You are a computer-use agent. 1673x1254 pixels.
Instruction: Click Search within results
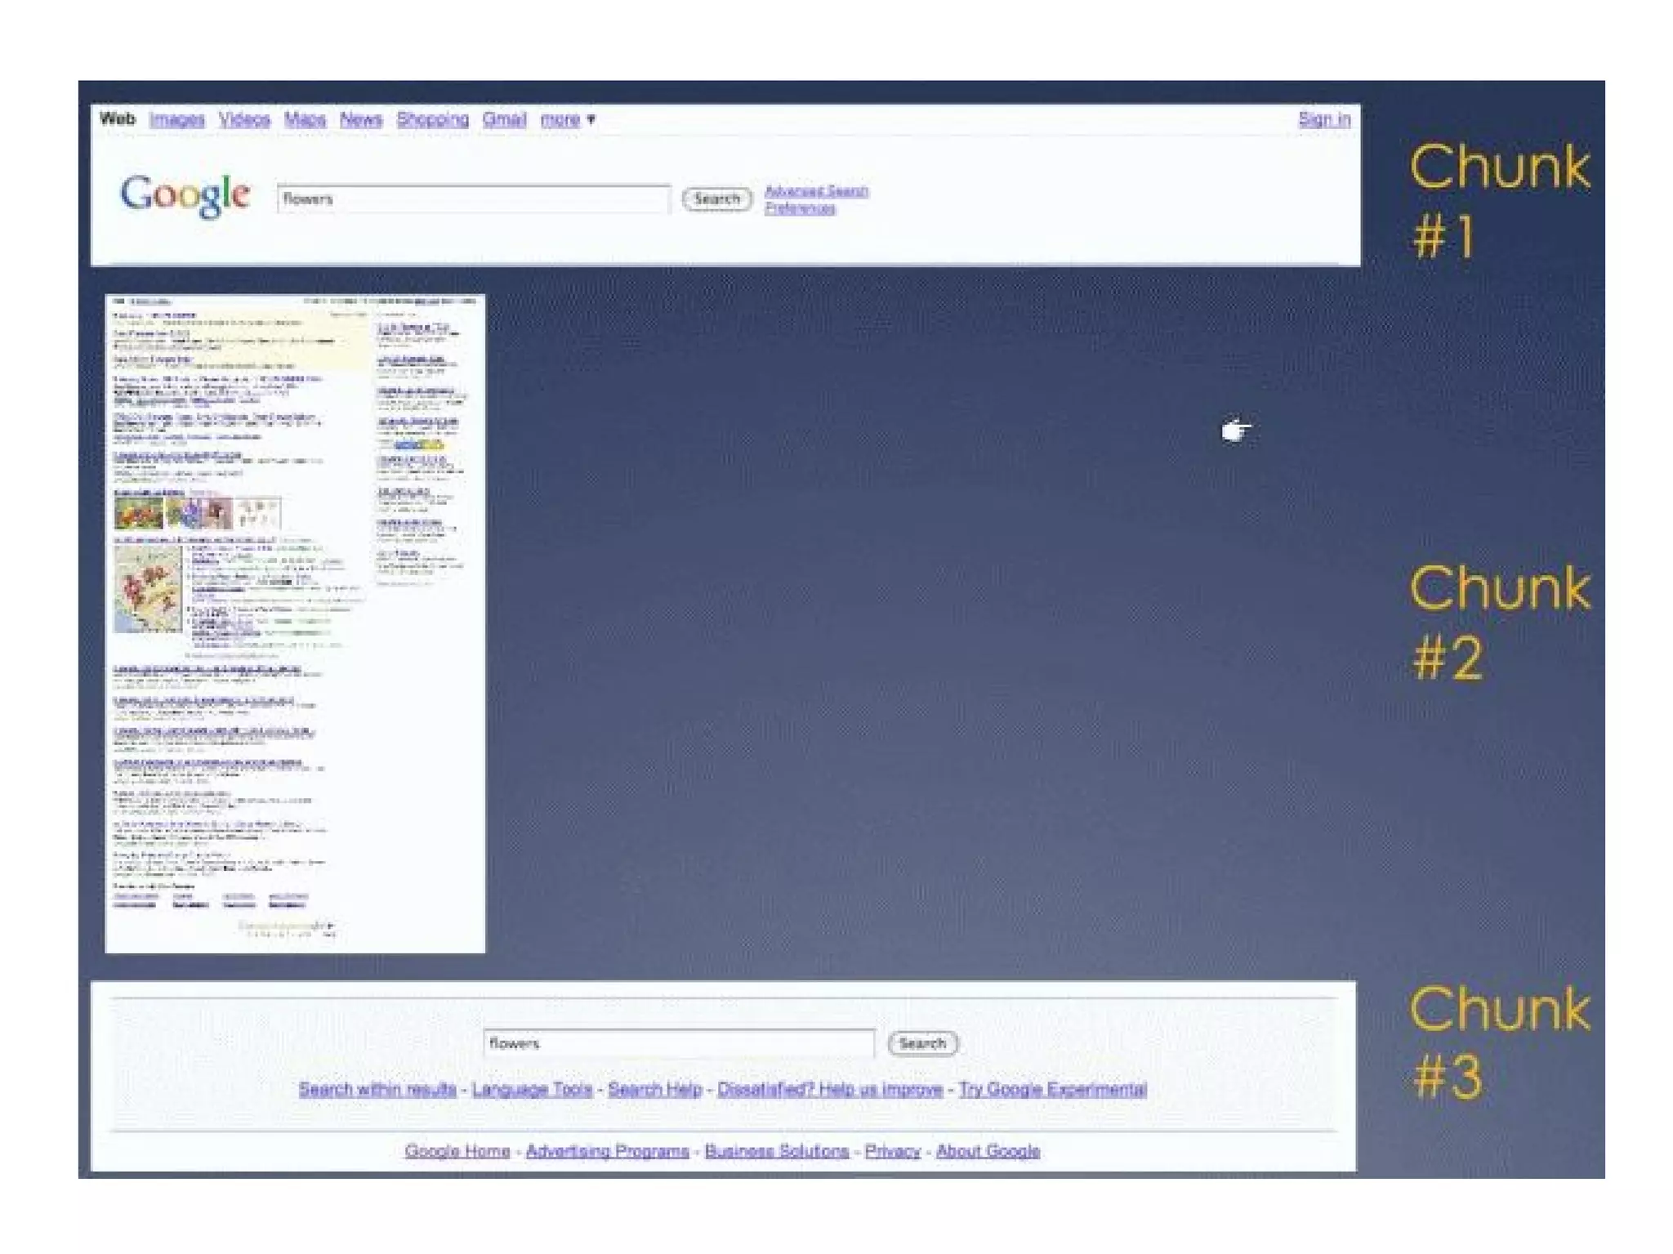377,1089
